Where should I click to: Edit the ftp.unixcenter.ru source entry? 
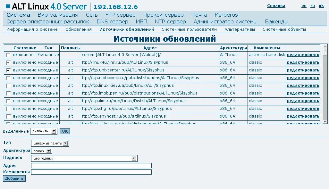pos(303,70)
